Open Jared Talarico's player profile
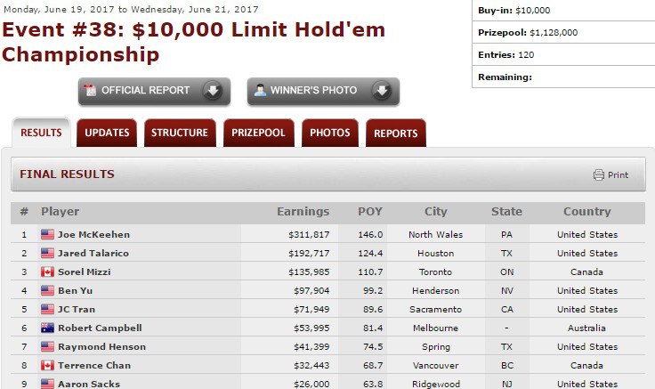 (x=93, y=254)
